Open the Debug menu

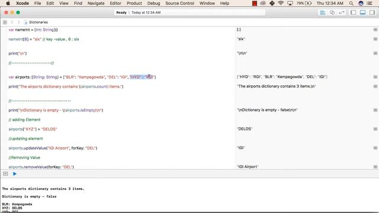(x=153, y=3)
